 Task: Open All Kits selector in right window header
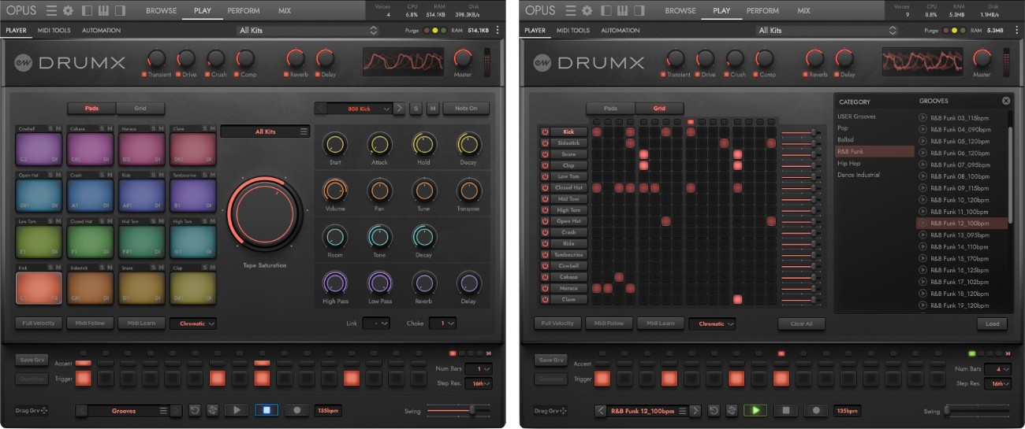(x=828, y=30)
